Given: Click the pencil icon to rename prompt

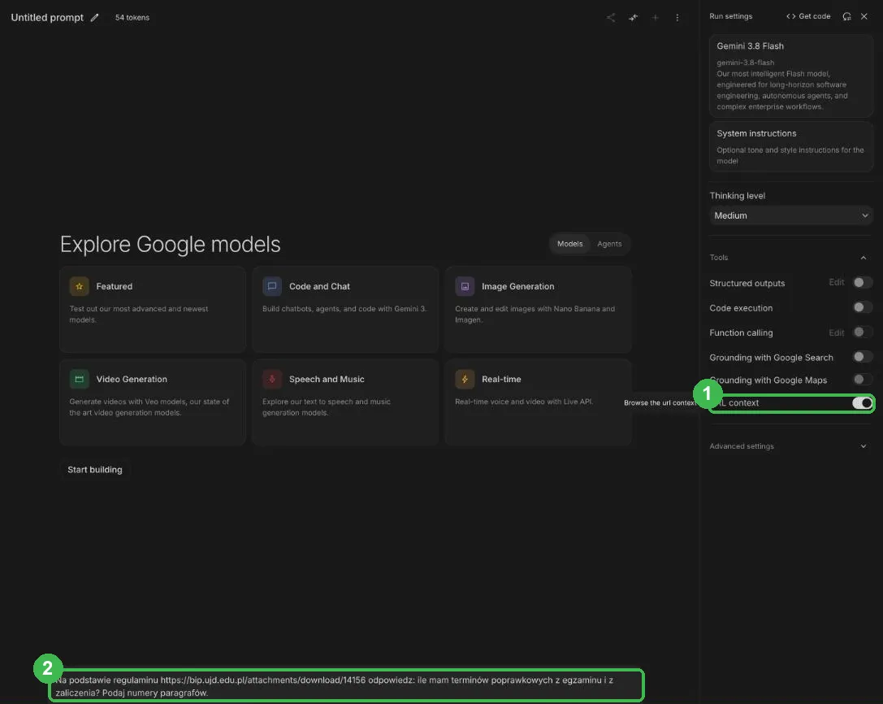Looking at the screenshot, I should coord(94,17).
